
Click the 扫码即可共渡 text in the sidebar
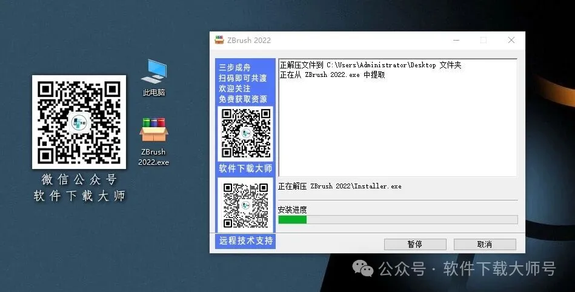tap(243, 78)
